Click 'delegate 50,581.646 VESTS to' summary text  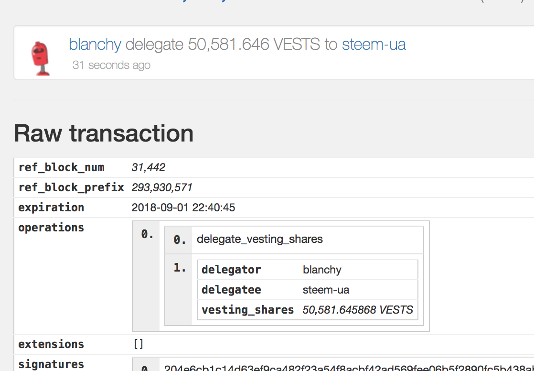231,44
